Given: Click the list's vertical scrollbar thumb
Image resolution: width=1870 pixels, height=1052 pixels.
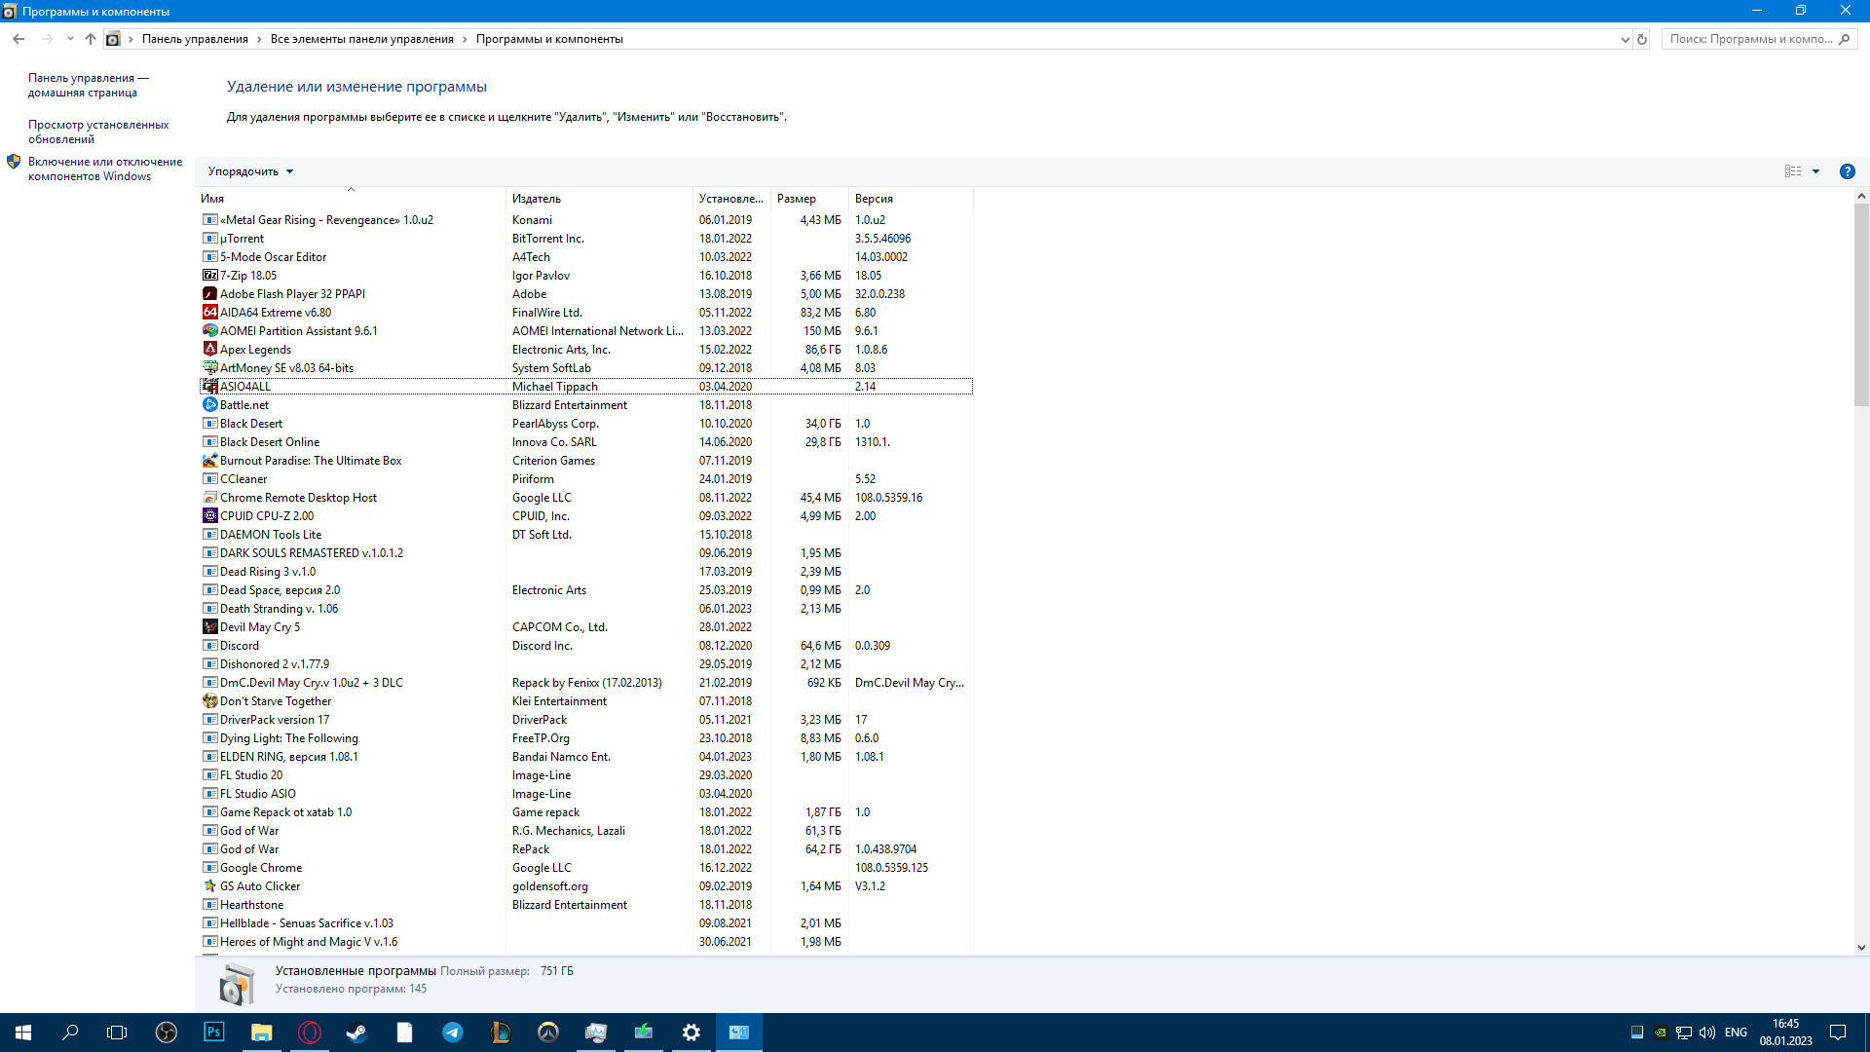Looking at the screenshot, I should point(1861,304).
